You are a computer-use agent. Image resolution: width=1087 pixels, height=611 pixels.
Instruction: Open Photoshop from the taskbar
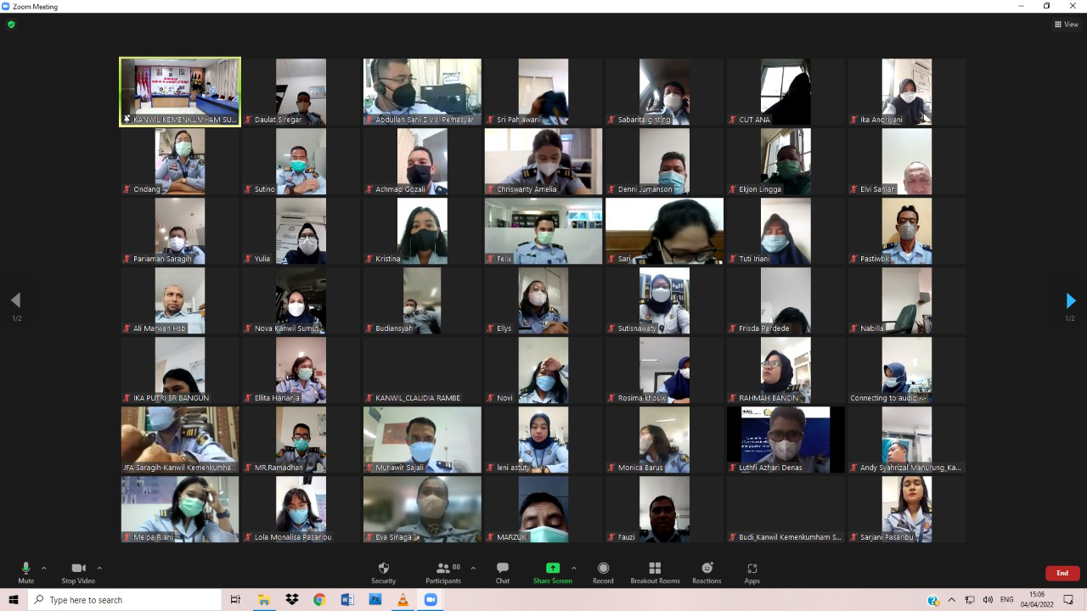(375, 600)
